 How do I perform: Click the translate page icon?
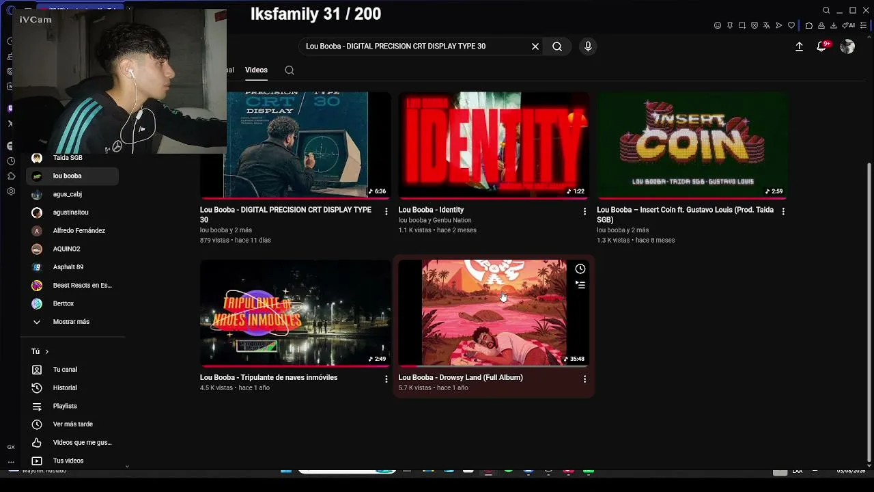[x=767, y=25]
